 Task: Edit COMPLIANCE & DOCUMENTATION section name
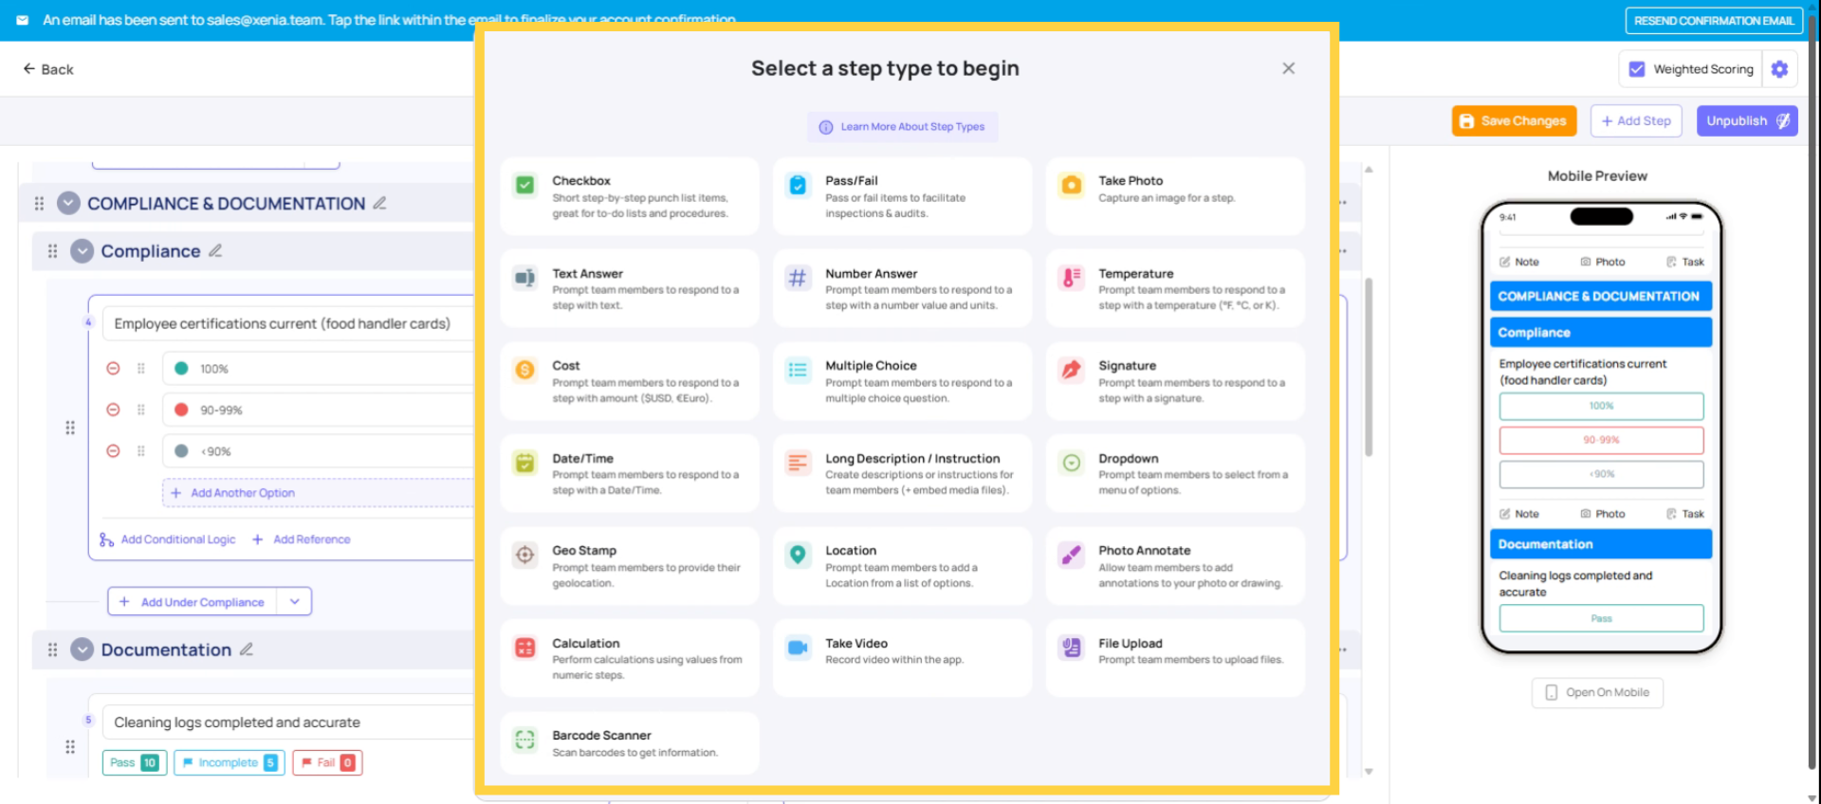(379, 203)
